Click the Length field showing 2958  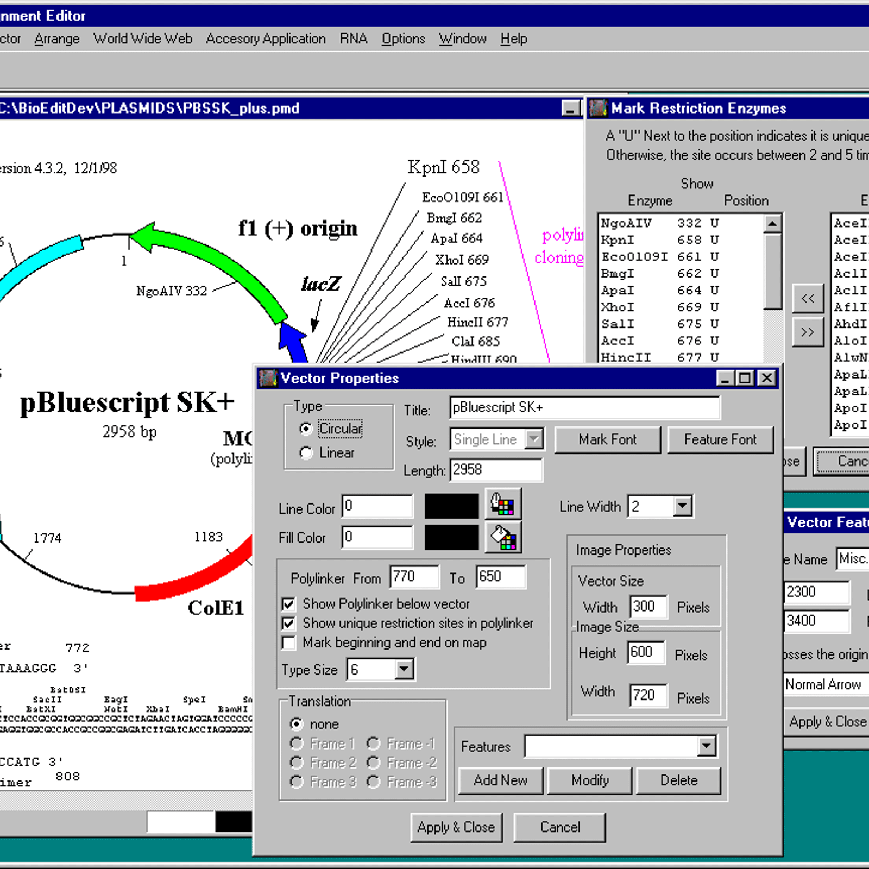[496, 470]
